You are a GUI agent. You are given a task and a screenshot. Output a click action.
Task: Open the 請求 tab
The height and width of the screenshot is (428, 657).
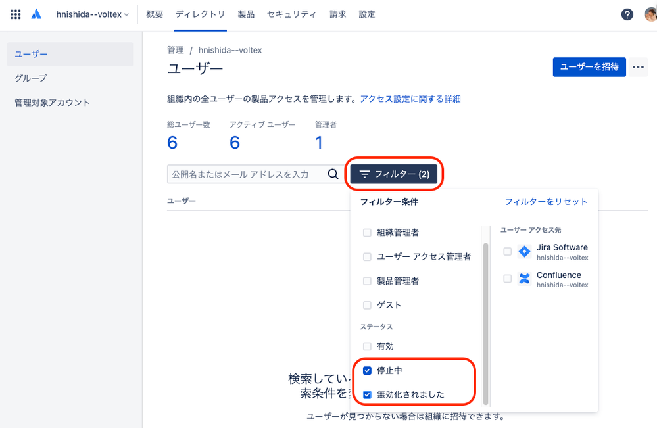(337, 14)
